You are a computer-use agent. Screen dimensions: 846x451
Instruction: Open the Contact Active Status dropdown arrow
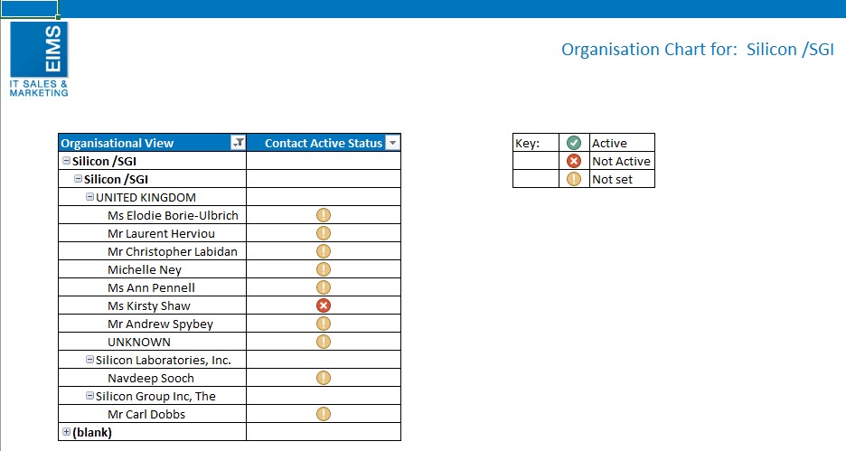pos(393,143)
